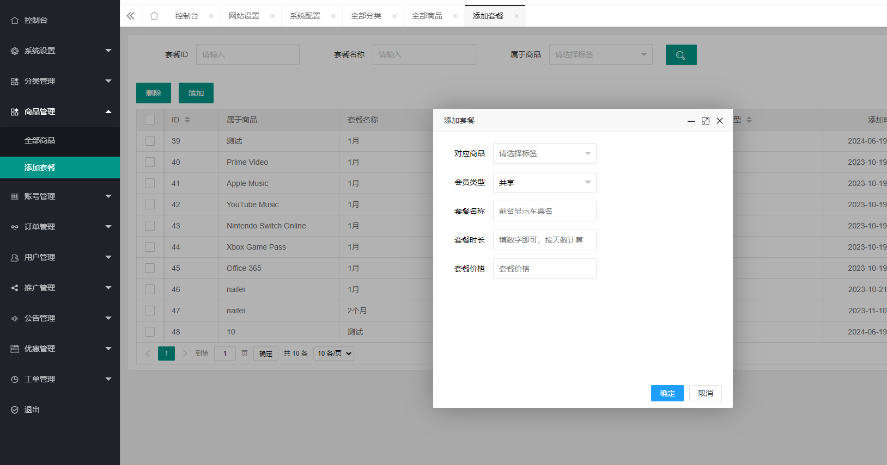Close the 全部商品 tab

click(x=455, y=16)
